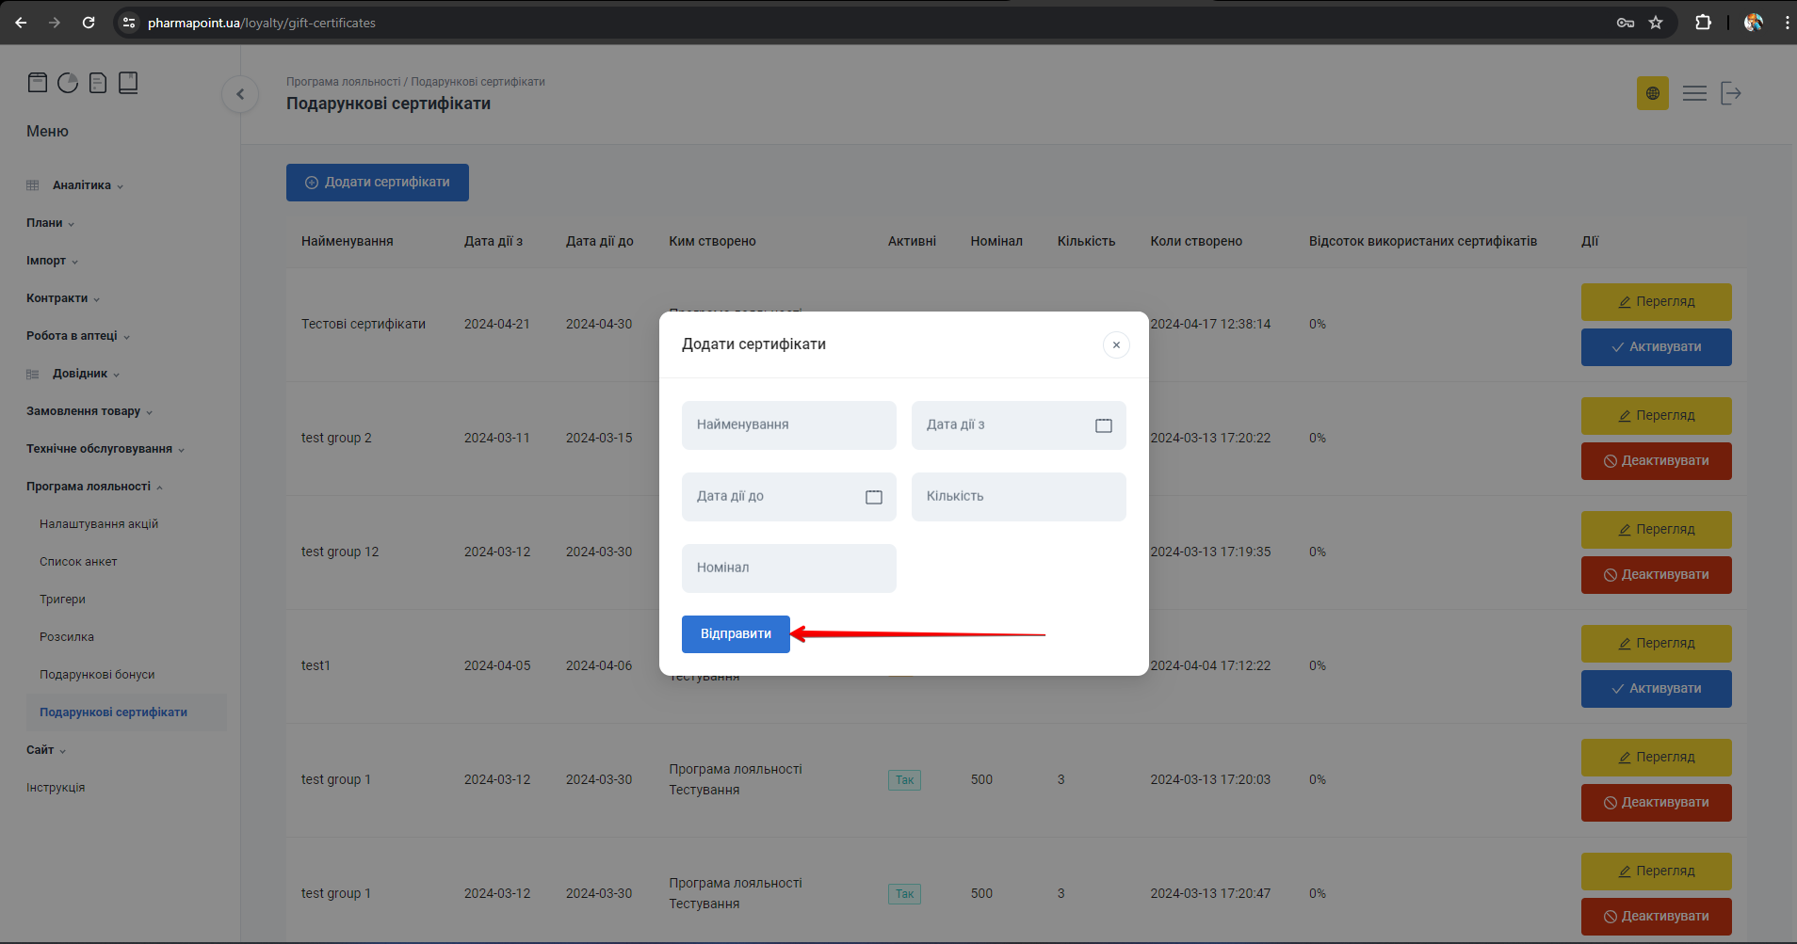This screenshot has width=1797, height=944.
Task: Collapse the sidebar with the left chevron button
Action: (240, 94)
